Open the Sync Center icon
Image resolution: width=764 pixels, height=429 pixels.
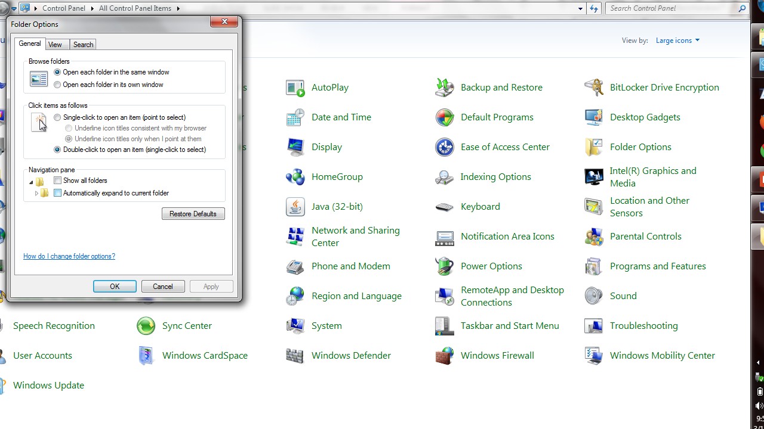(x=146, y=326)
